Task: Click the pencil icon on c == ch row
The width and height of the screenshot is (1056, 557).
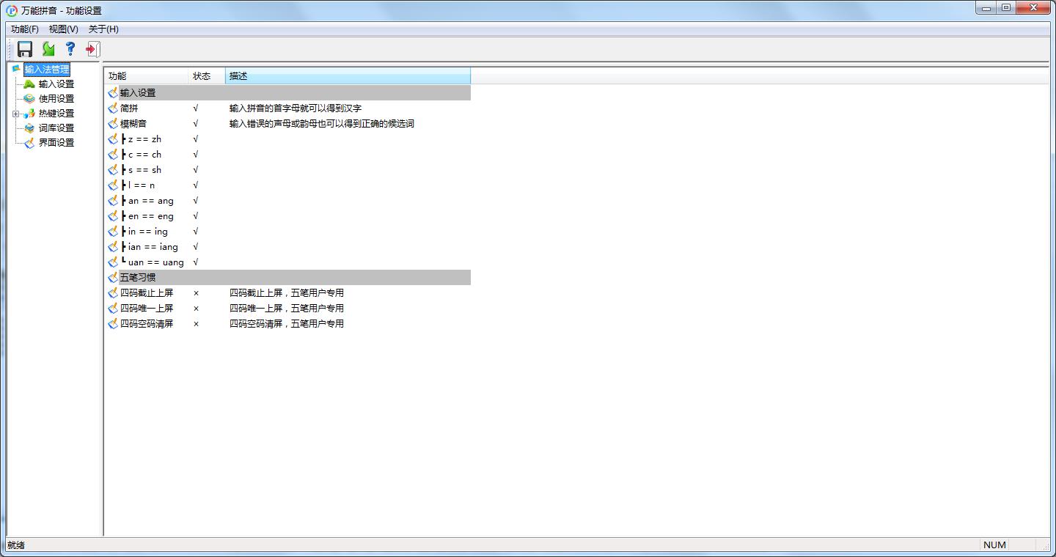Action: point(113,154)
